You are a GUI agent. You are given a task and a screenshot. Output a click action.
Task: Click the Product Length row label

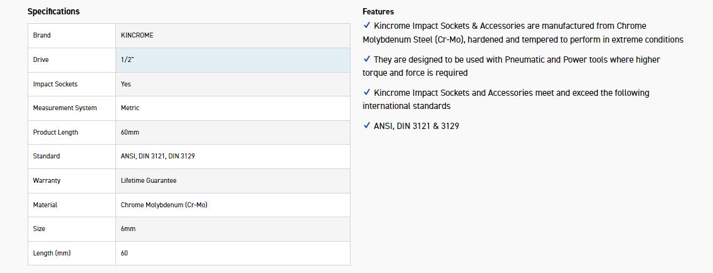click(x=55, y=133)
